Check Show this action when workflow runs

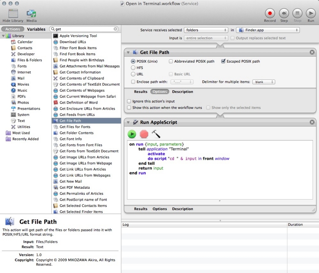tap(129, 108)
